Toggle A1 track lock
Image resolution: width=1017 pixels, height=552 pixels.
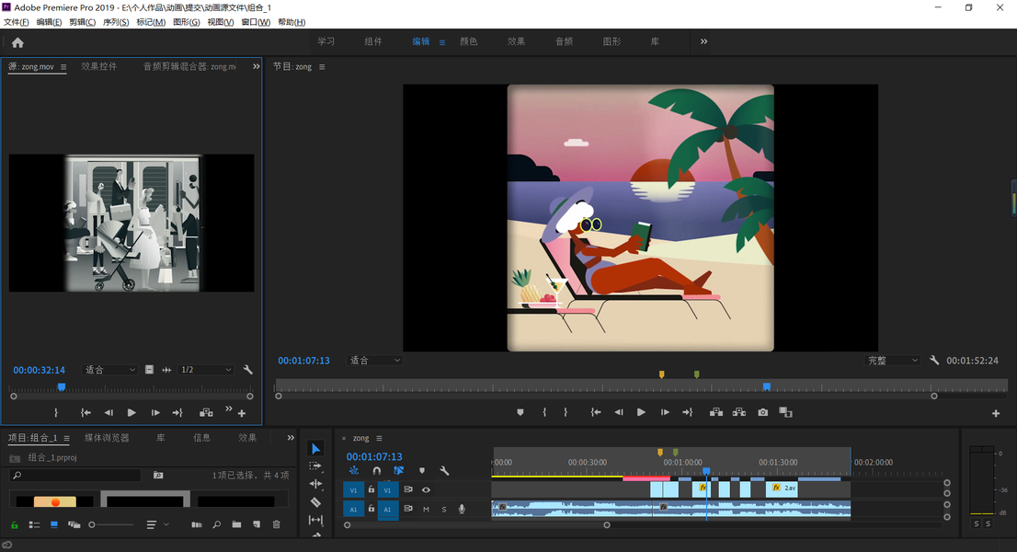pos(371,509)
